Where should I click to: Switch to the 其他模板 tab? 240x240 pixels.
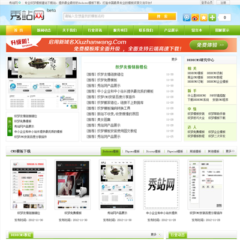click(214, 151)
